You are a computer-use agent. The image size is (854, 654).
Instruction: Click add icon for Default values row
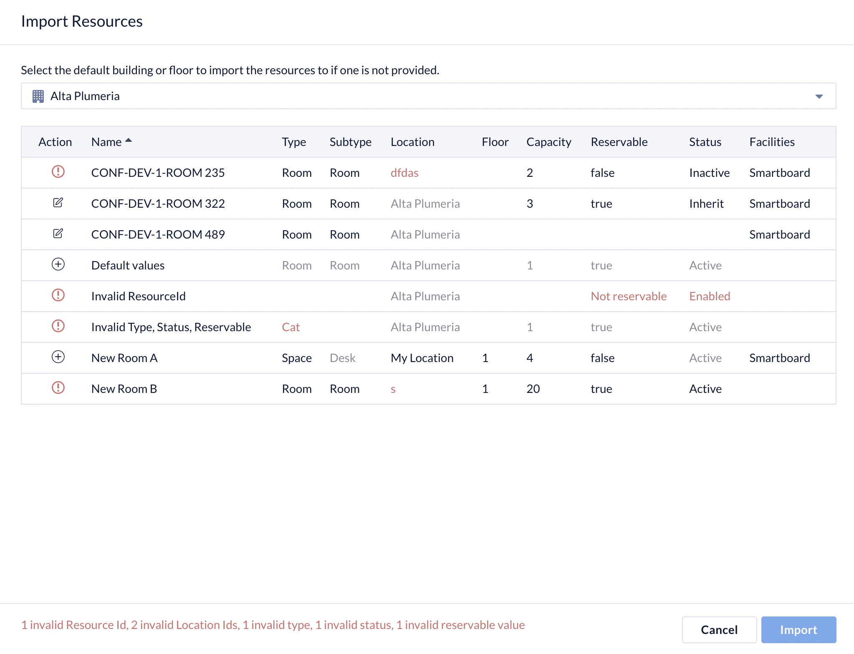point(58,264)
